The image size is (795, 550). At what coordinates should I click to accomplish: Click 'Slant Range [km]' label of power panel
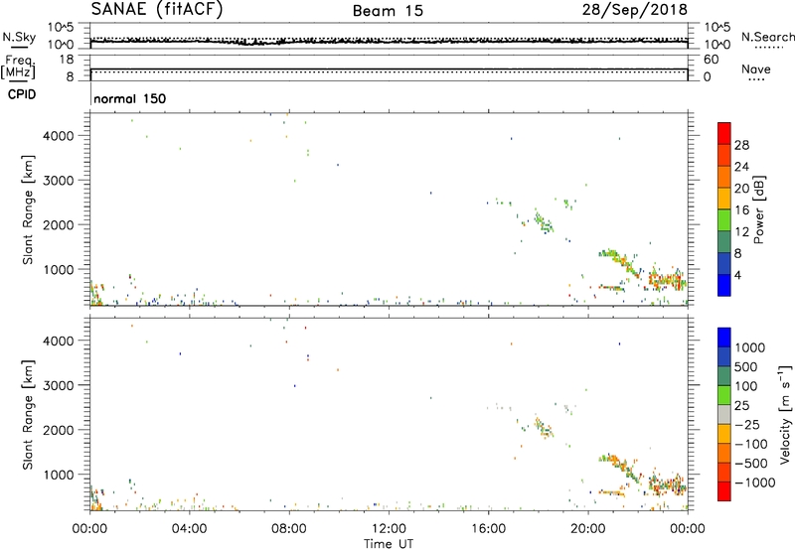tap(28, 209)
